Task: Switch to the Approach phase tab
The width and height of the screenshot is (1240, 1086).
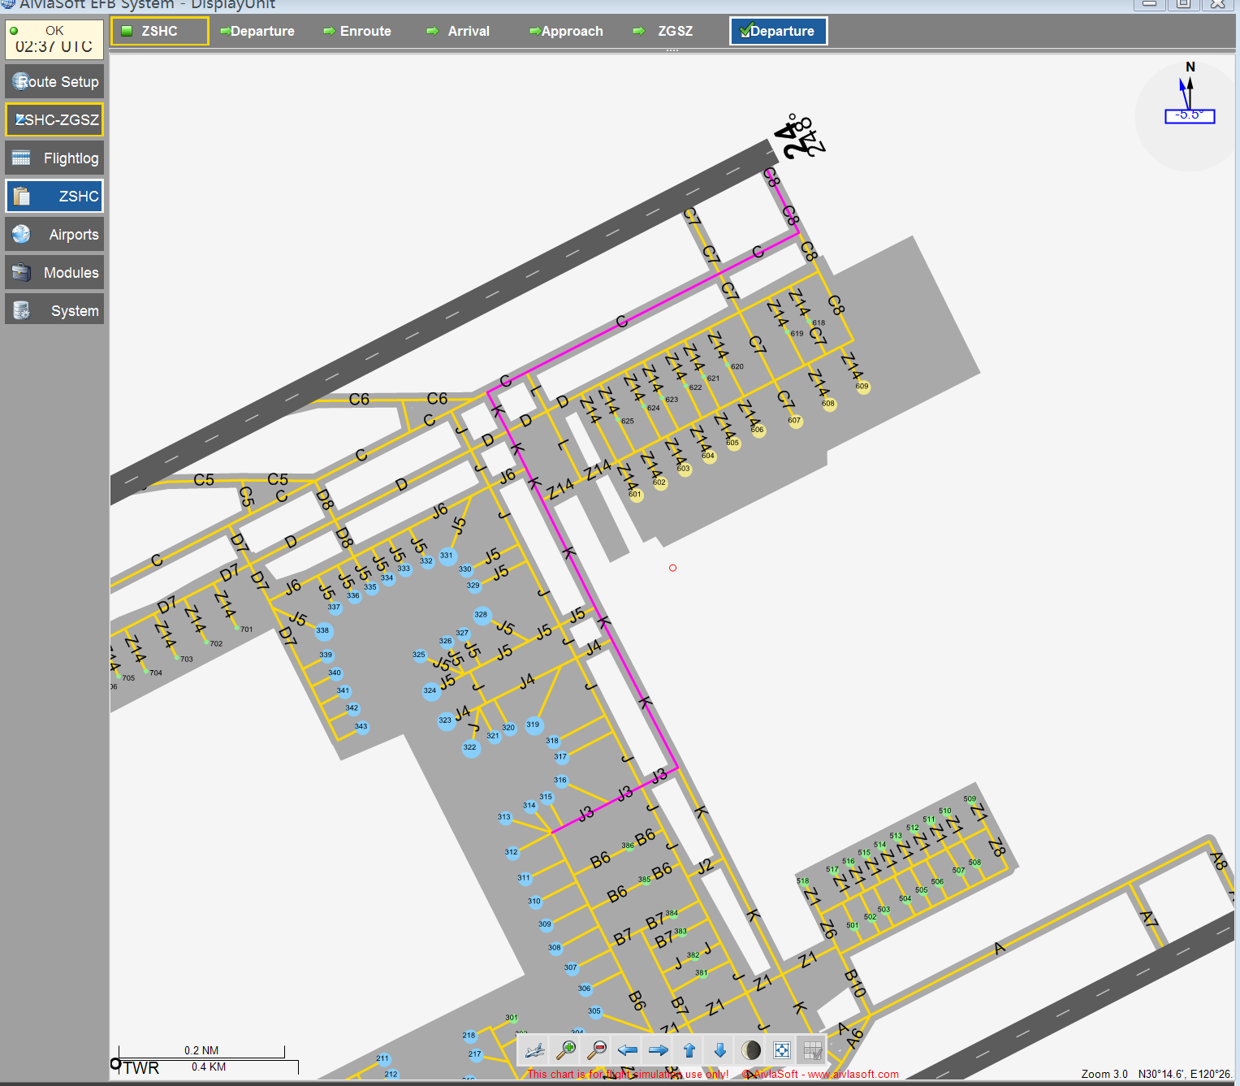Action: [566, 31]
